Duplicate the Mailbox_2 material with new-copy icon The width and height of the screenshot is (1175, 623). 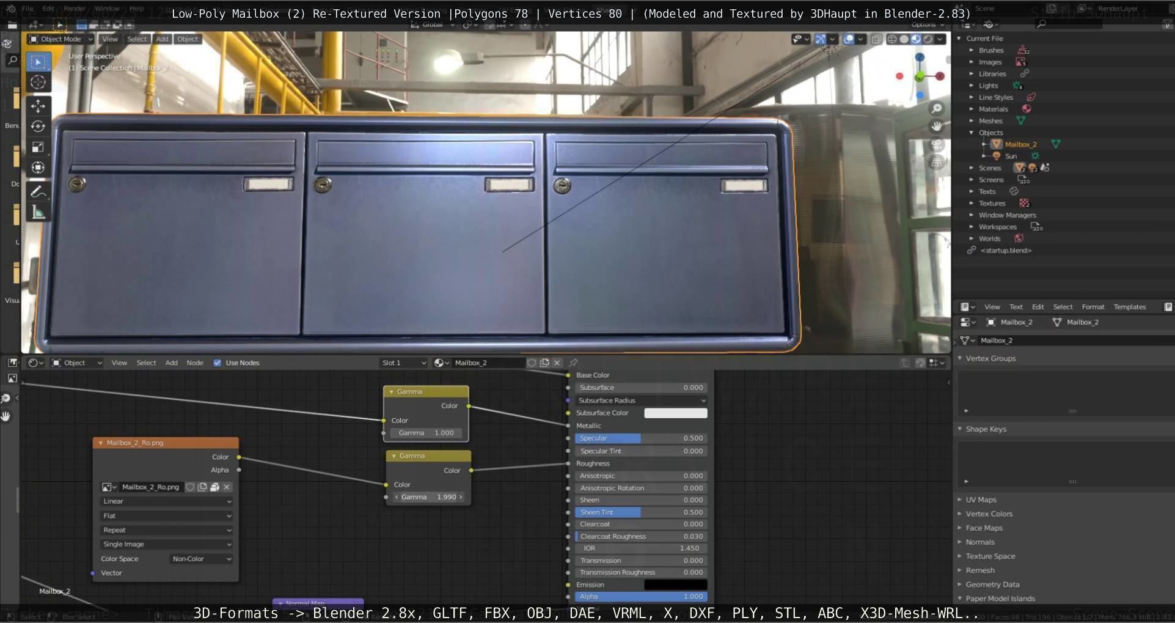click(544, 363)
